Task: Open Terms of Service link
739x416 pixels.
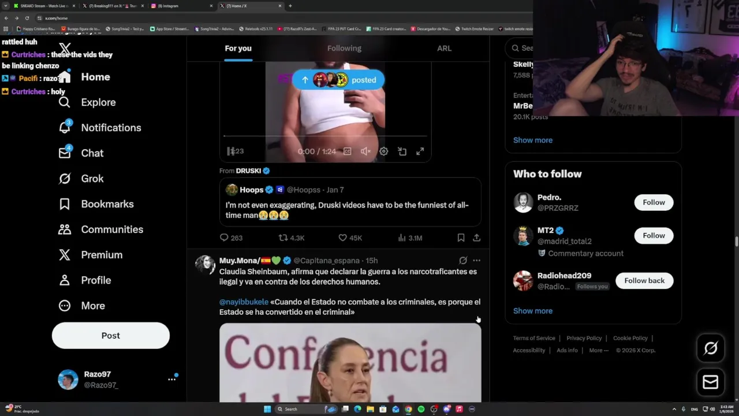Action: point(534,338)
